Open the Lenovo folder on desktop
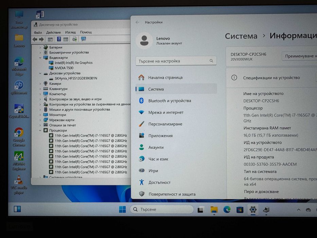Screen dimensions: 317x238 coord(19,41)
